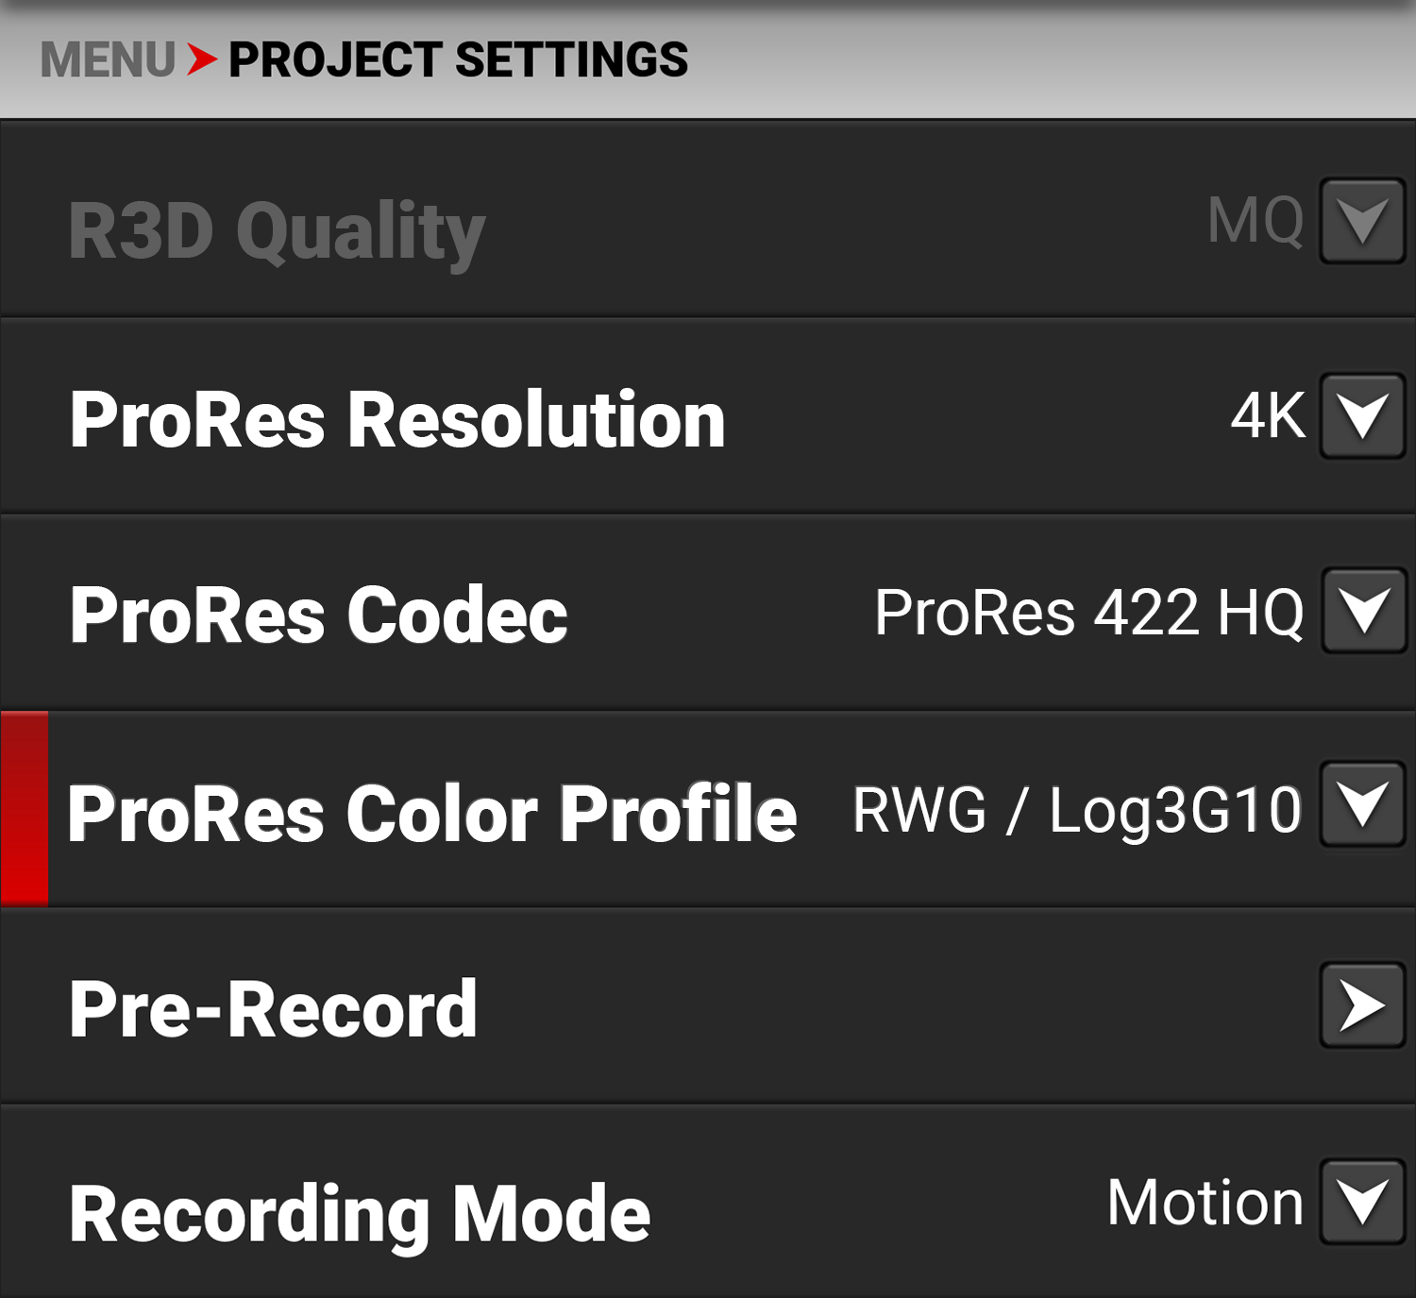
Task: Click the Pre-Record right arrow button
Action: 1362,1006
